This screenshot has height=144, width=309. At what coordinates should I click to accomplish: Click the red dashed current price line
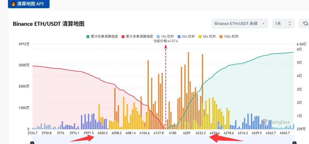click(x=165, y=87)
